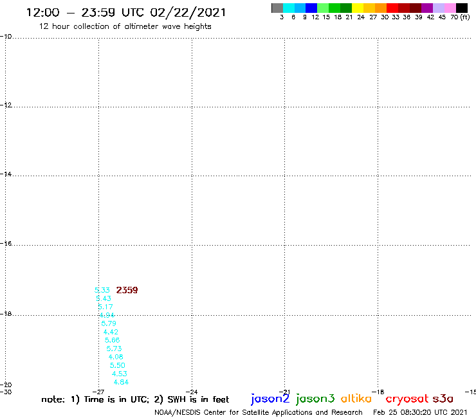Select the 5.66 wave height reading
Image resolution: width=476 pixels, height=418 pixels.
coord(113,340)
